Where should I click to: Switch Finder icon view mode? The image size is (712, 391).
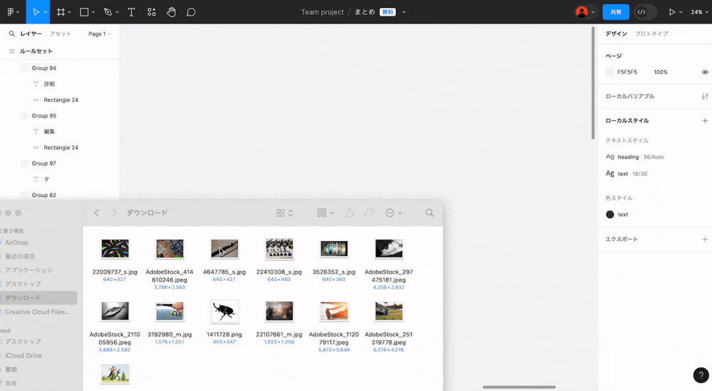(x=284, y=213)
